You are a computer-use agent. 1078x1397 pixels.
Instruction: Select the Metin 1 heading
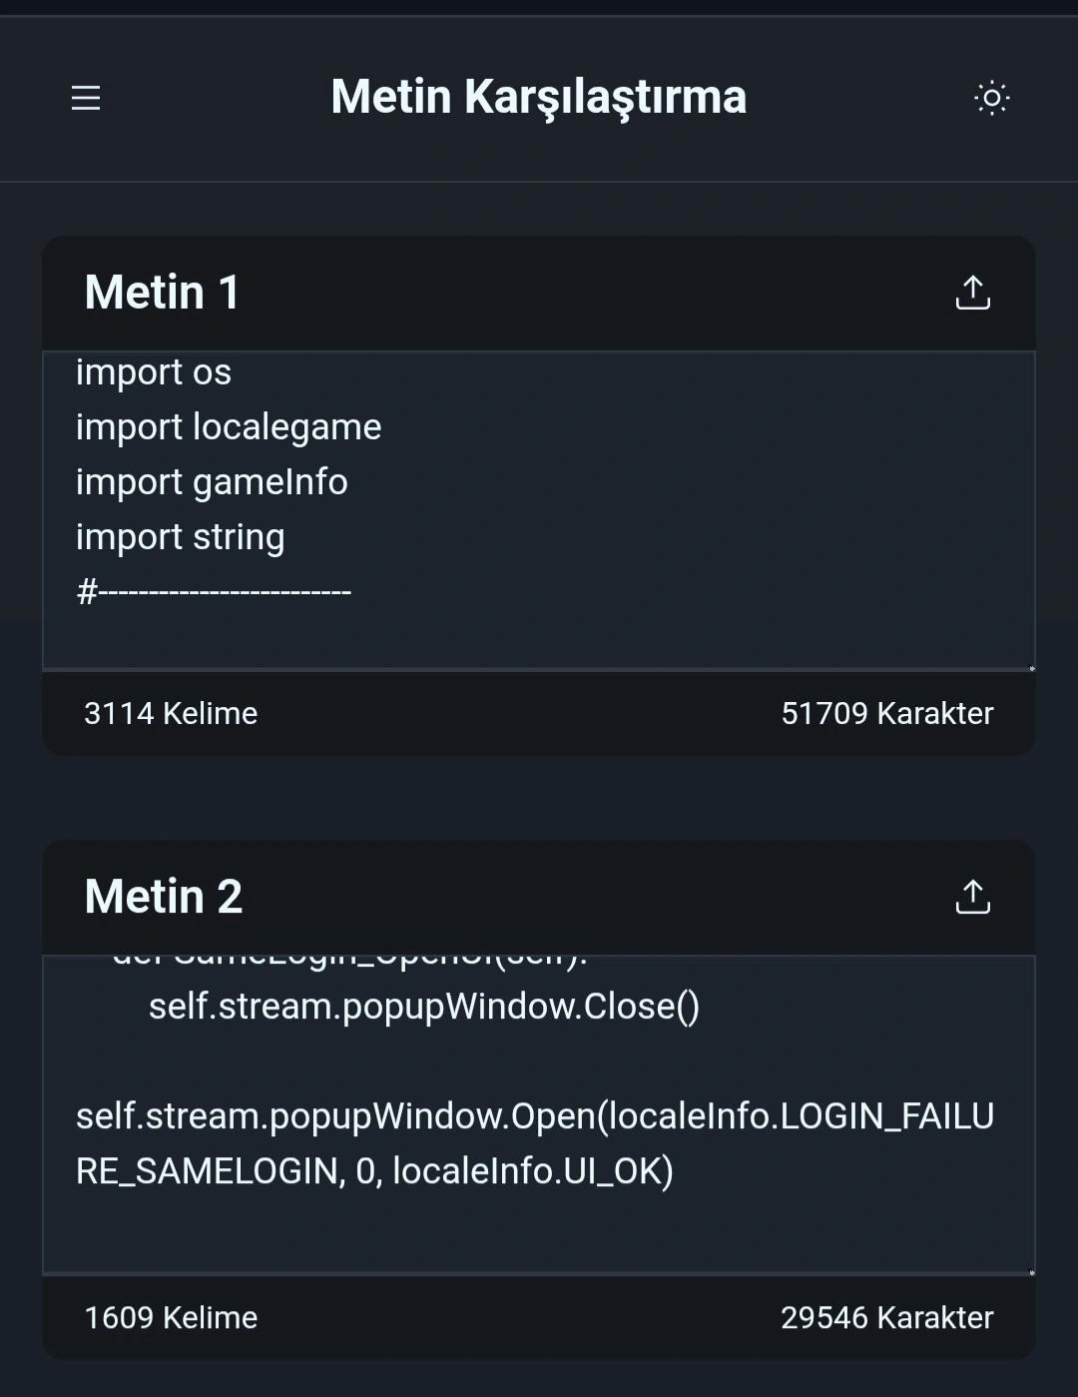162,293
